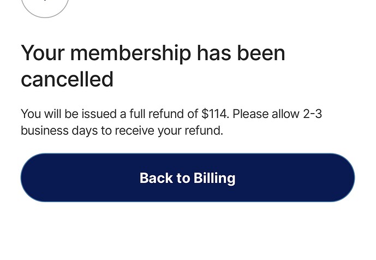Click the 'Your membership has been' heading line
This screenshot has width=376, height=260.
click(x=153, y=54)
